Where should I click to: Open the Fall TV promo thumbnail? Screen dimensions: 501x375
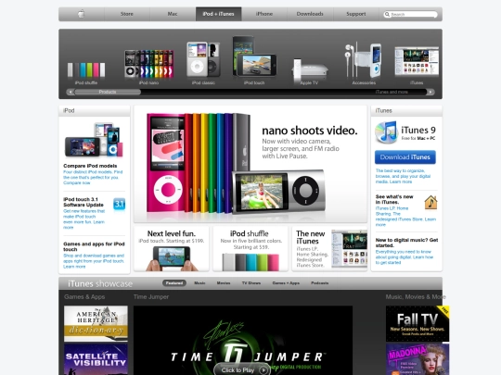point(417,324)
